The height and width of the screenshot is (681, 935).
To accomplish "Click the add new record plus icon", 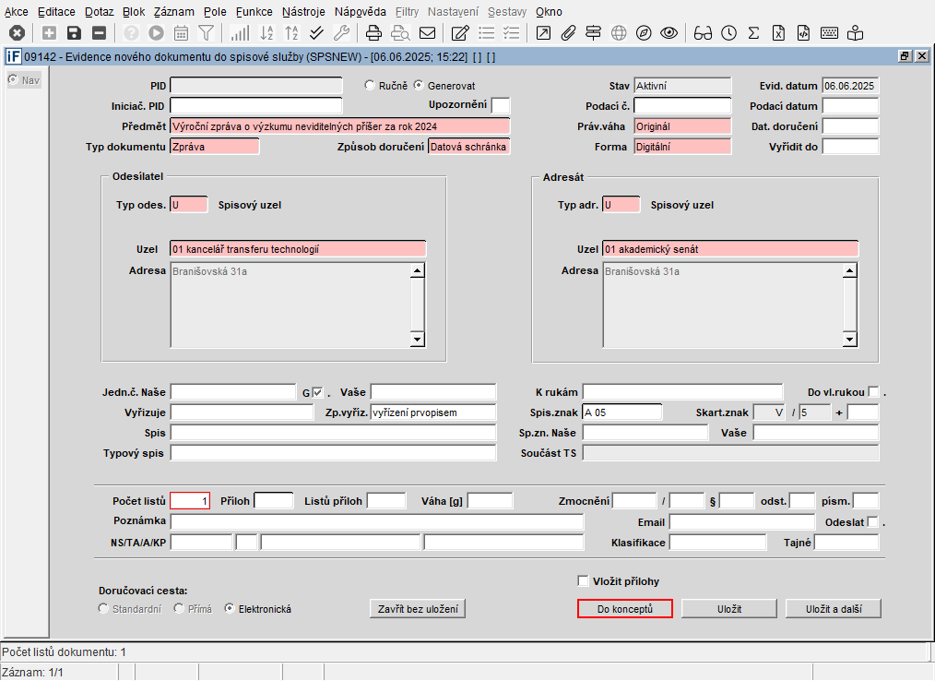I will click(49, 33).
